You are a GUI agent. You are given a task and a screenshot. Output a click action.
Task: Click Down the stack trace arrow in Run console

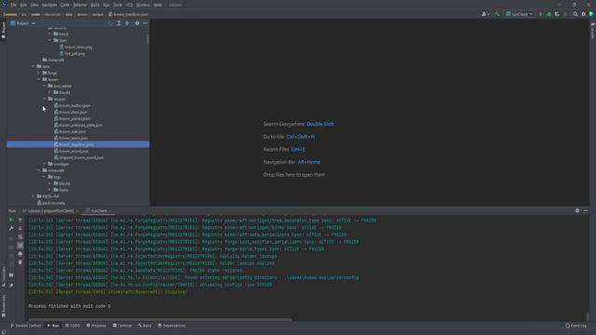click(x=20, y=228)
